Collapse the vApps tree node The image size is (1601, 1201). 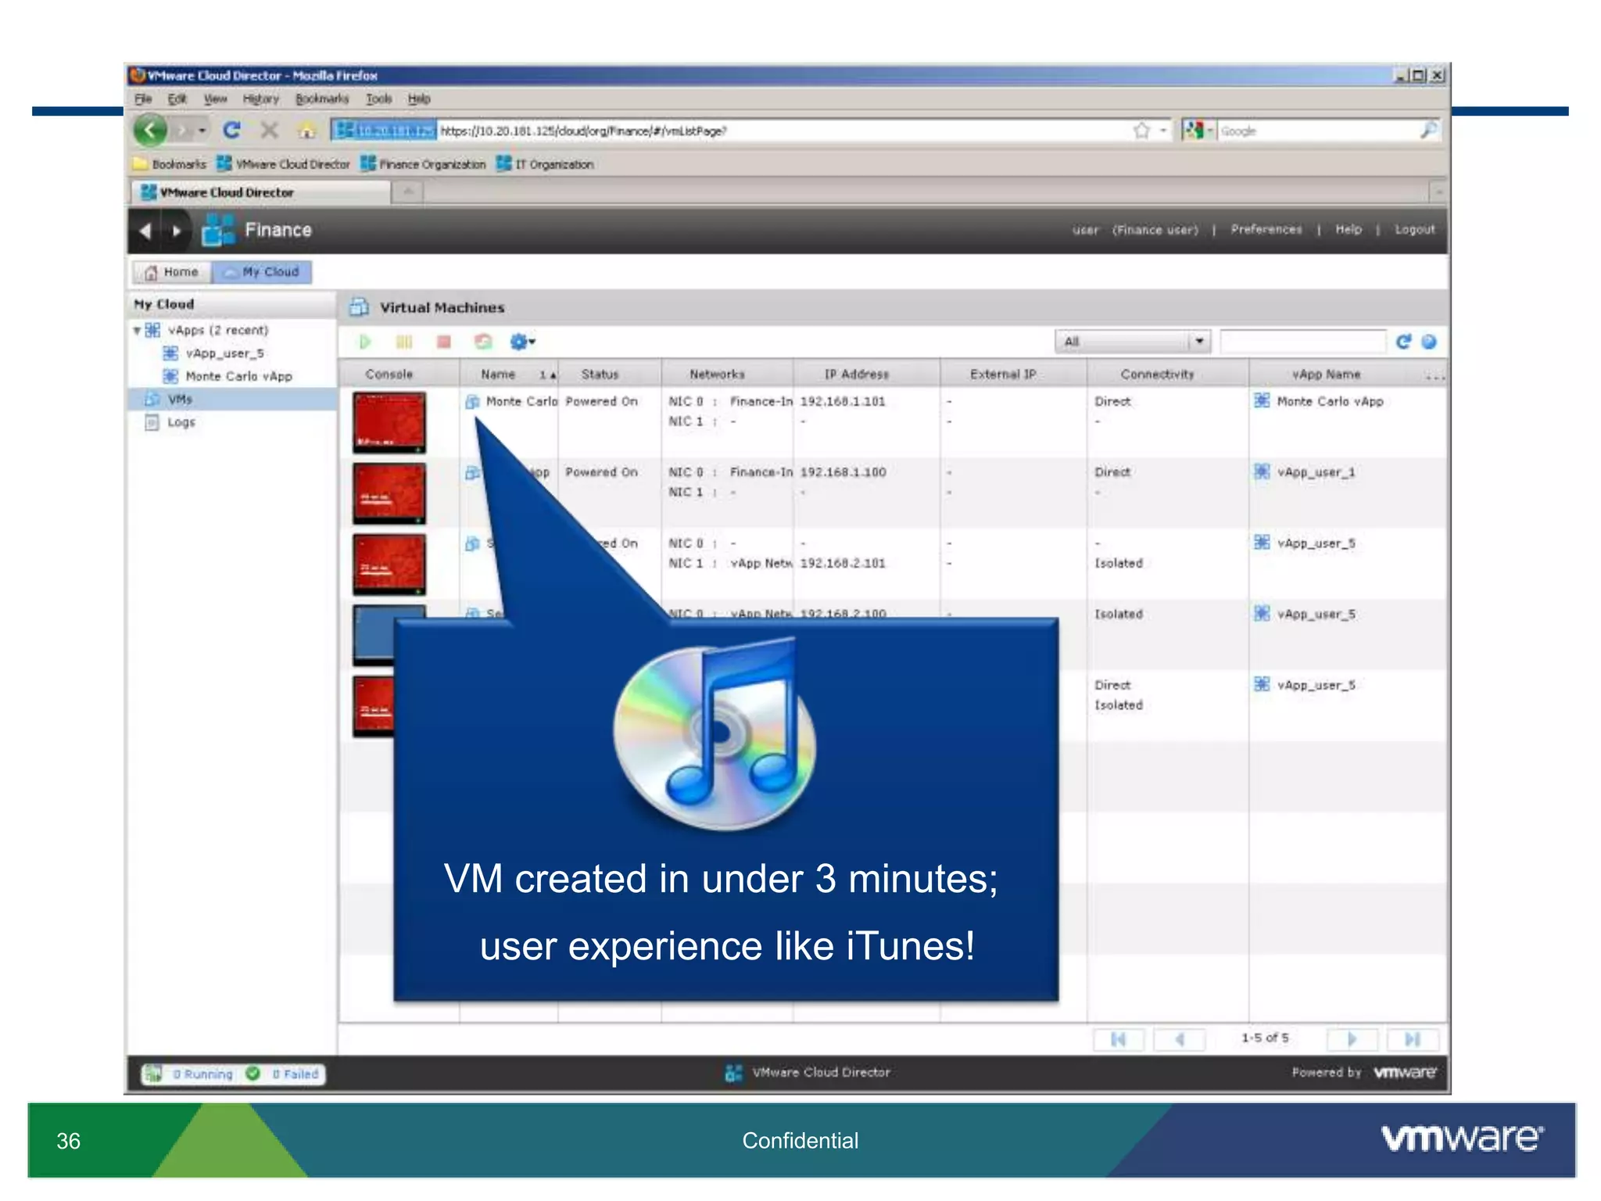137,331
